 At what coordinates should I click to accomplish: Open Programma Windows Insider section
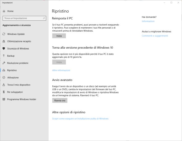tap(24, 99)
